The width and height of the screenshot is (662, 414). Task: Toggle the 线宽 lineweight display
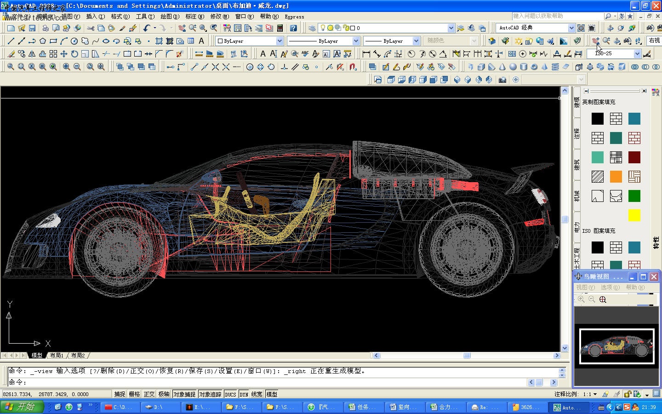coord(257,394)
